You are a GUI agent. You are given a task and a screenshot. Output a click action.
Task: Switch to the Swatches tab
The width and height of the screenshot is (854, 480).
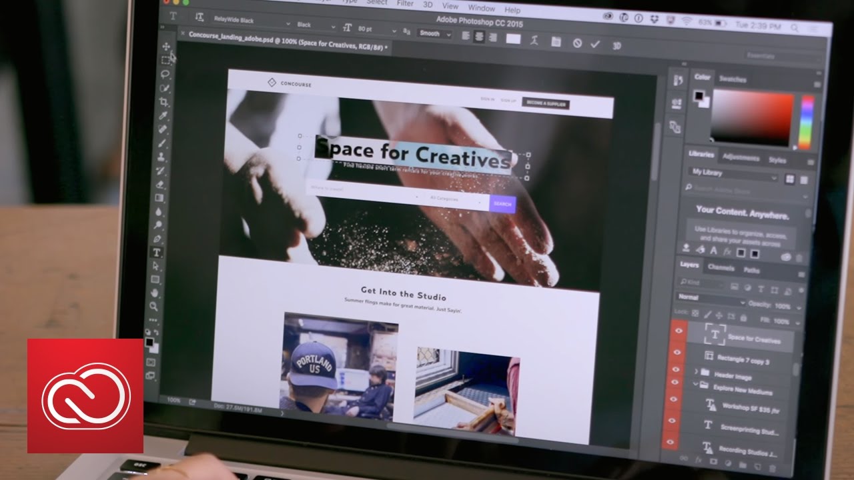(x=733, y=79)
